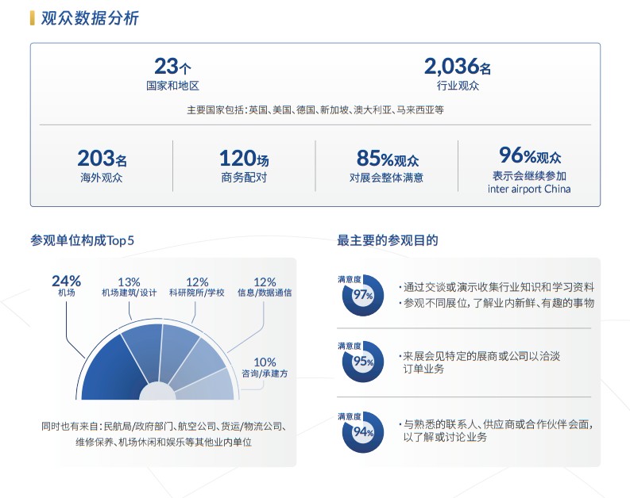The image size is (630, 498).
Task: Click the 12% 信息/数据通信 label
Action: [x=264, y=286]
